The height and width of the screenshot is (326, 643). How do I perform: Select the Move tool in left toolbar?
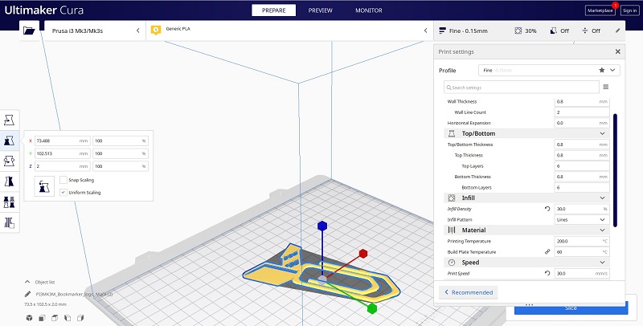[9, 120]
